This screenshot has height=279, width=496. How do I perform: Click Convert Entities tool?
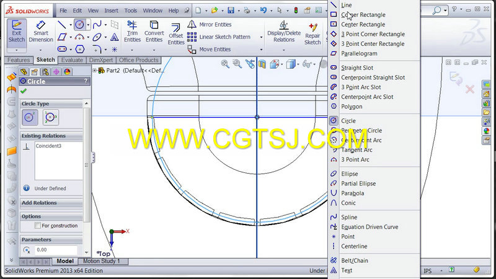(x=154, y=32)
